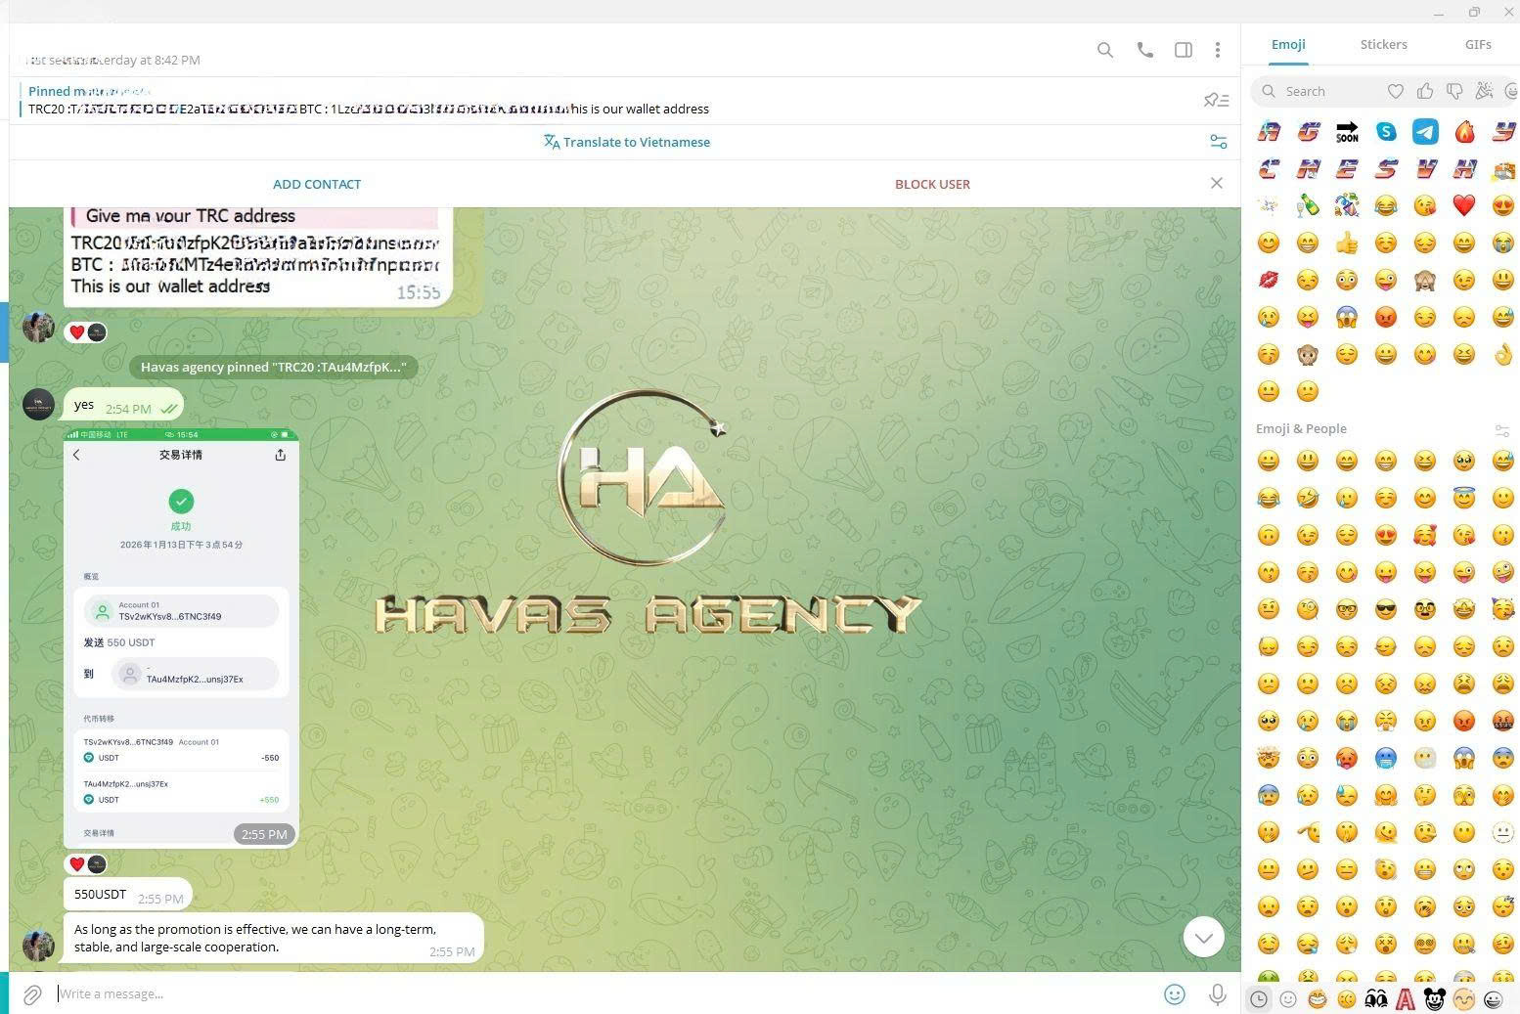
Task: Expand Emoji & People section settings icon
Action: [x=1502, y=429]
